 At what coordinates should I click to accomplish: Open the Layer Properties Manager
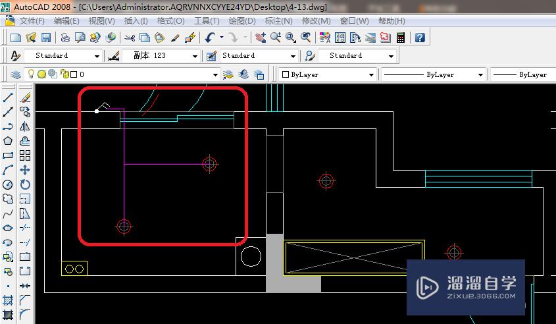[16, 74]
